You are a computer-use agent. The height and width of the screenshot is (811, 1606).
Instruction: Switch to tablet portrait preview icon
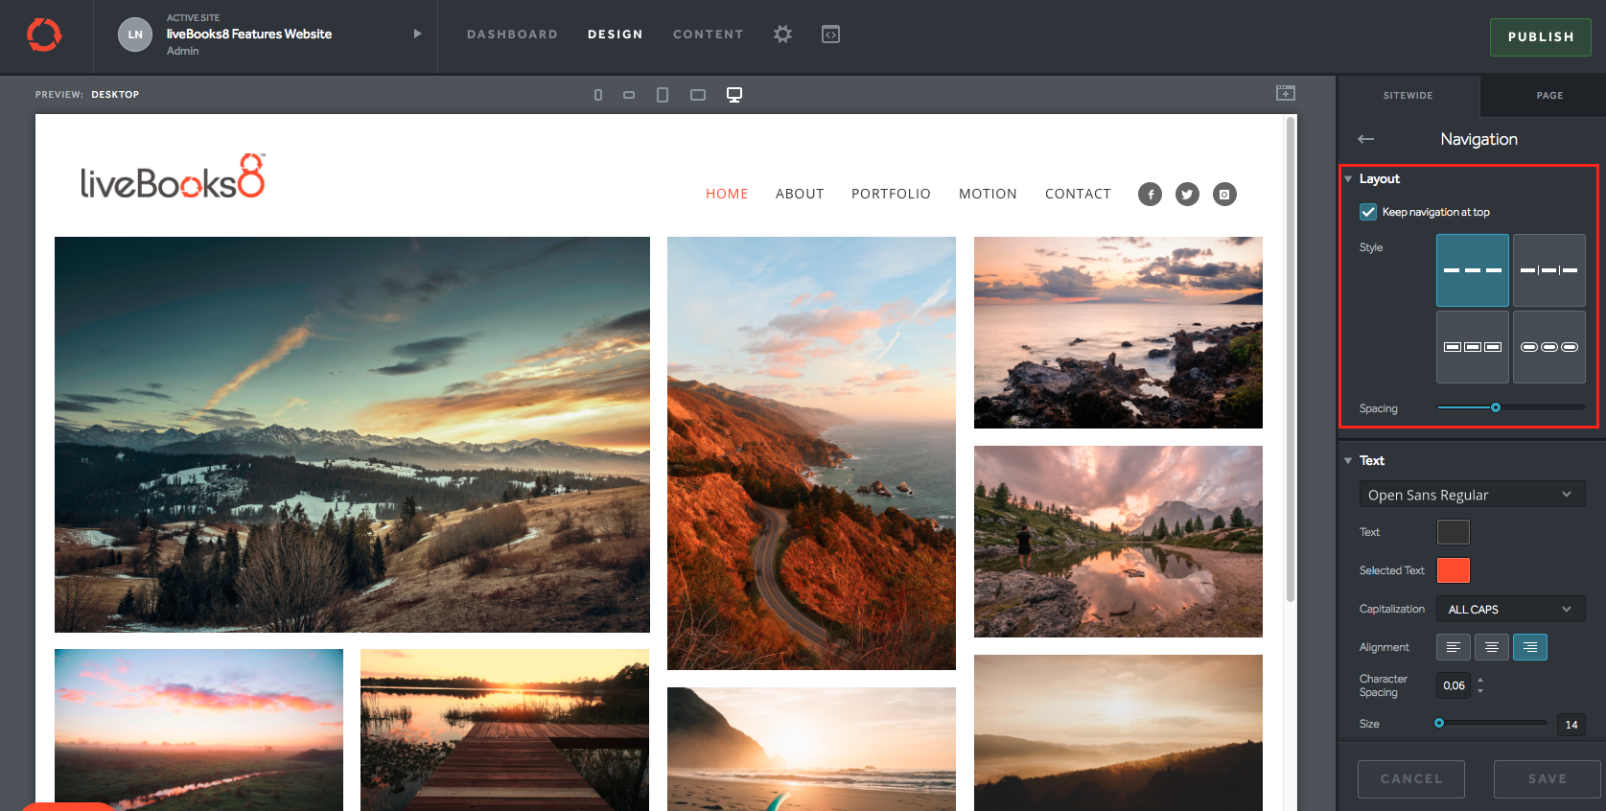coord(663,95)
